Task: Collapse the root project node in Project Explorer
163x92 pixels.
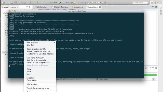Action: 4,13
